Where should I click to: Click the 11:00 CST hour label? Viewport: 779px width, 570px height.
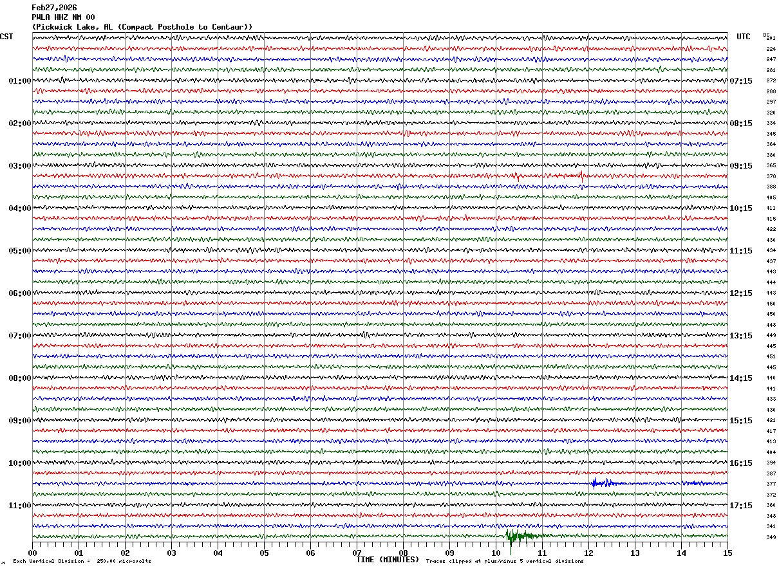point(19,506)
